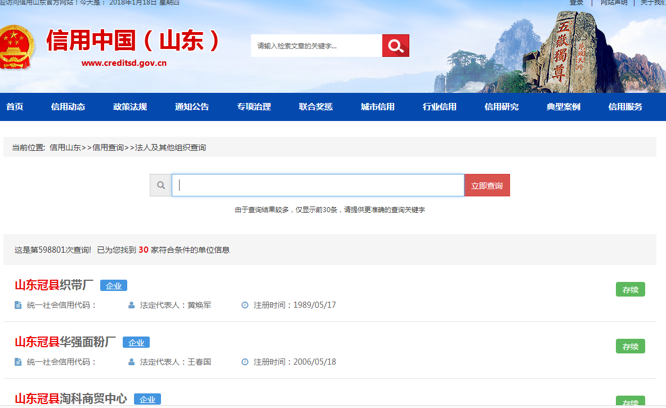The height and width of the screenshot is (408, 666).
Task: Open the 山东冠县淘科商贸中心 result
Action: coord(71,398)
